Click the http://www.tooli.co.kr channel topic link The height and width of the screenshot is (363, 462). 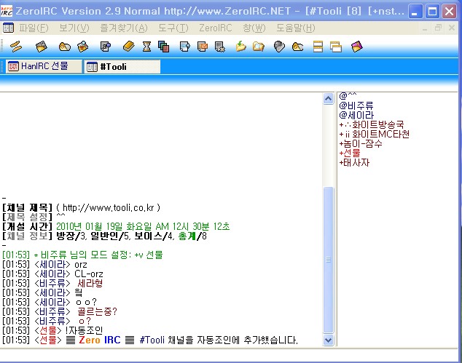109,207
